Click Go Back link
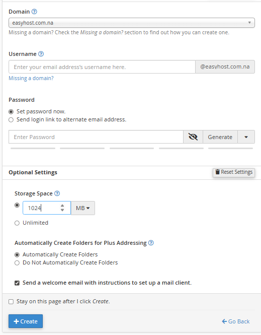Viewport: 261px width, 335px height. (x=236, y=321)
